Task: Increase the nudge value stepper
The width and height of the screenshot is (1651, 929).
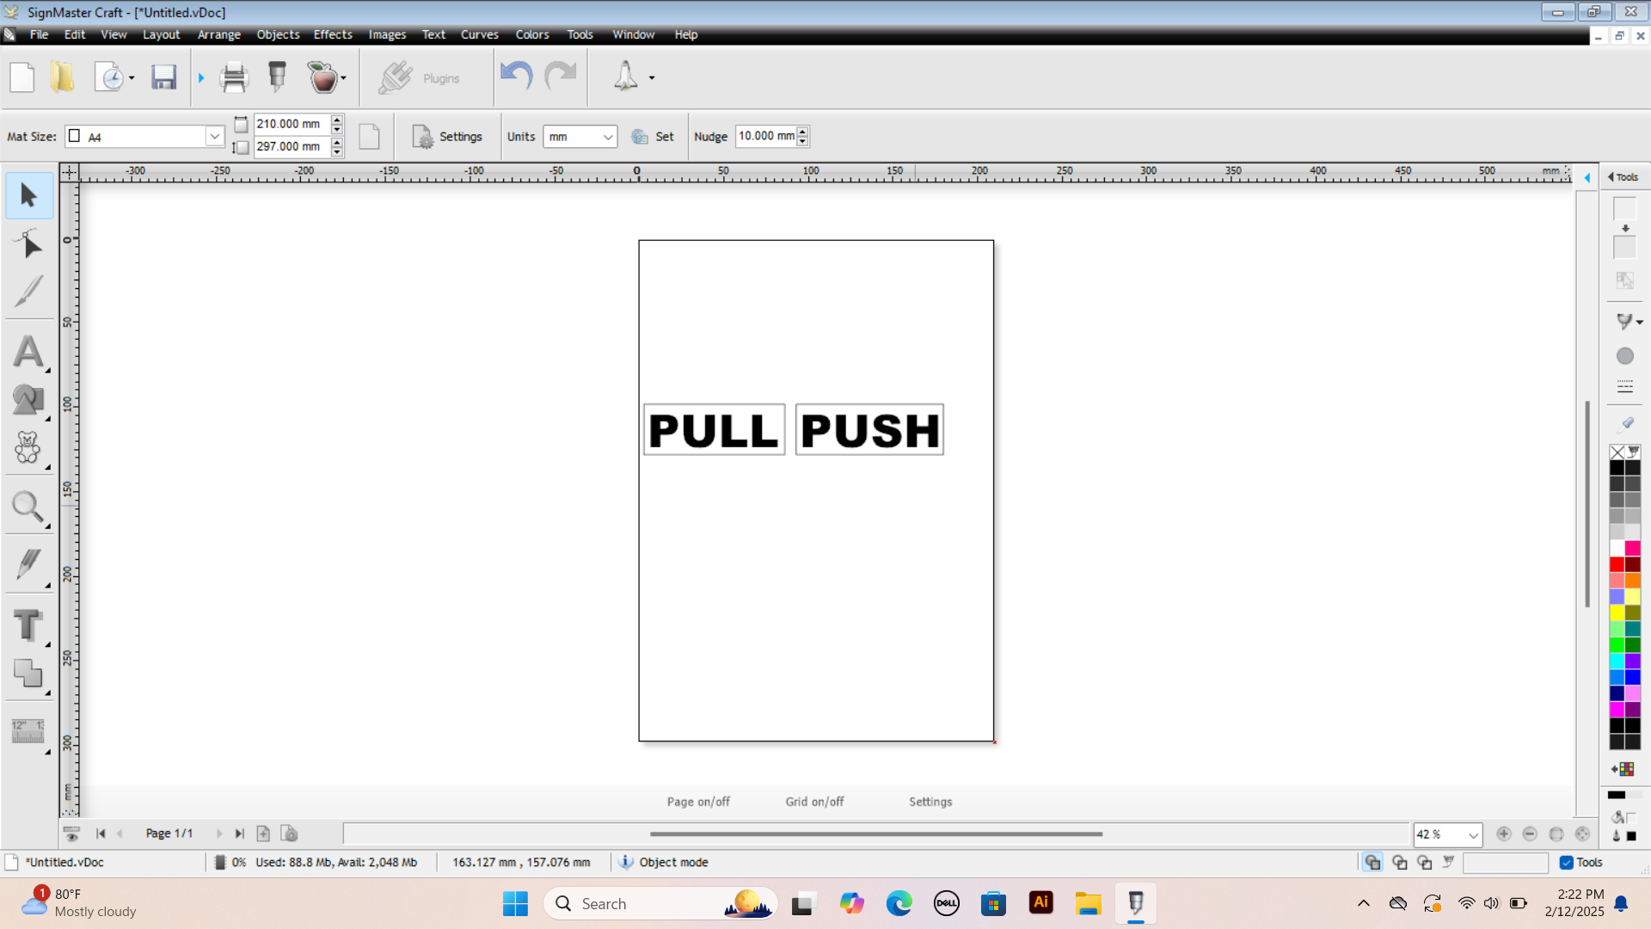Action: tap(802, 131)
